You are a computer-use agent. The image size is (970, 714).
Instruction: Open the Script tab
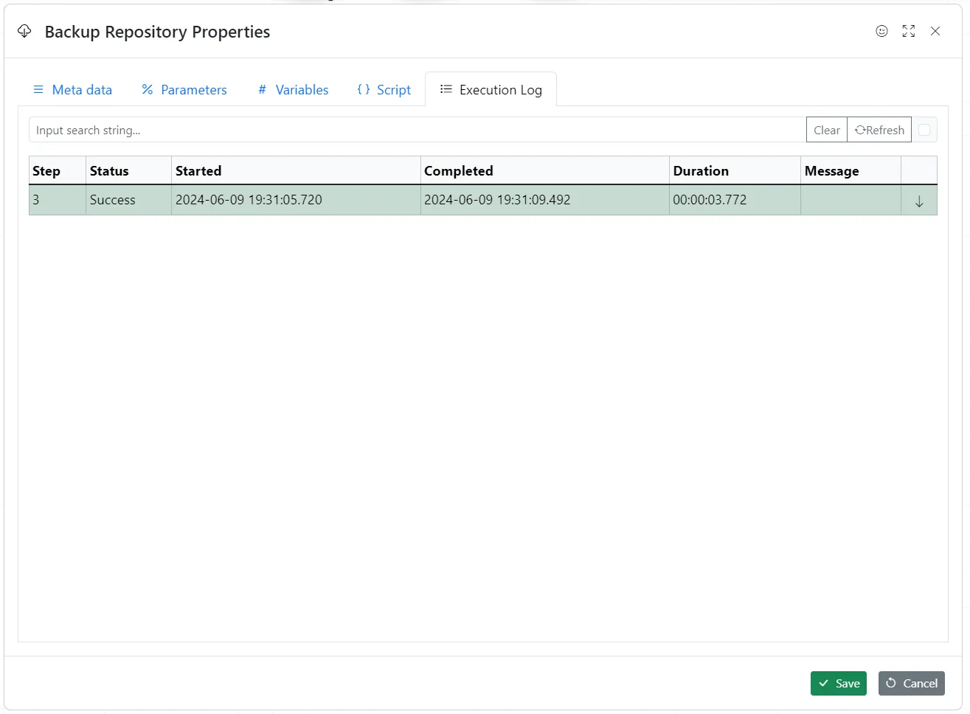point(384,90)
